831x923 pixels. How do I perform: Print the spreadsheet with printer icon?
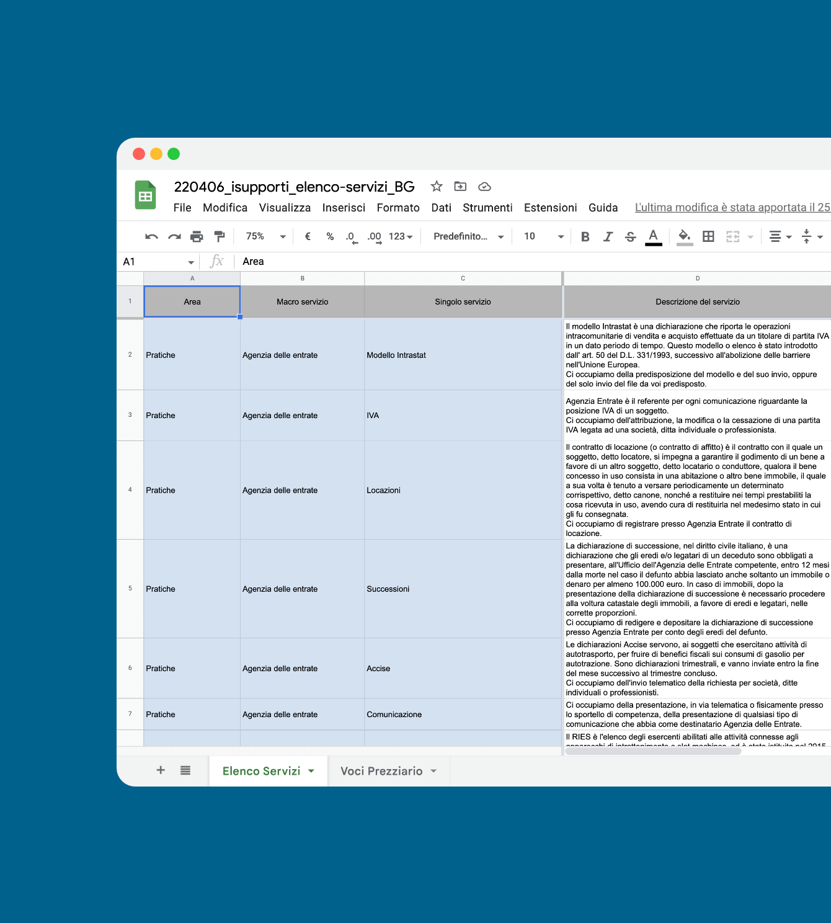point(197,236)
